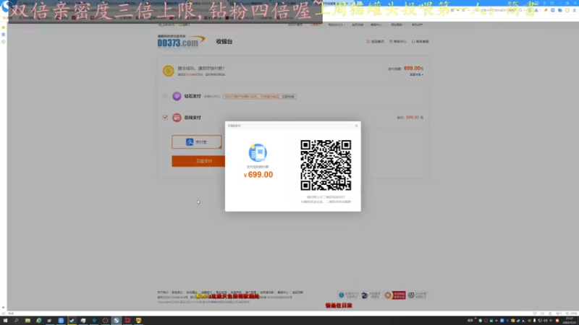Go to 返回首页 link beside the cashier header

click(376, 42)
